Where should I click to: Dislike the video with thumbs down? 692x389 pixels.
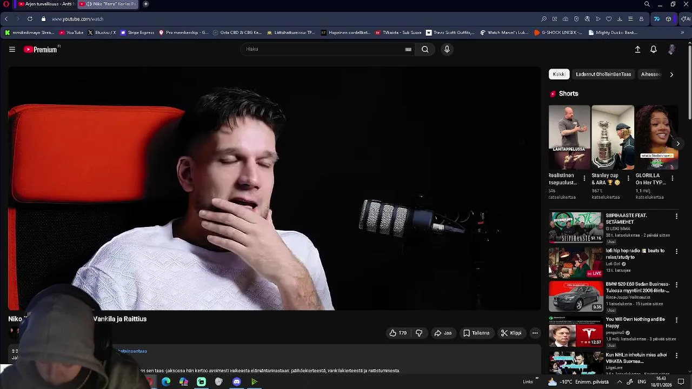tap(419, 333)
